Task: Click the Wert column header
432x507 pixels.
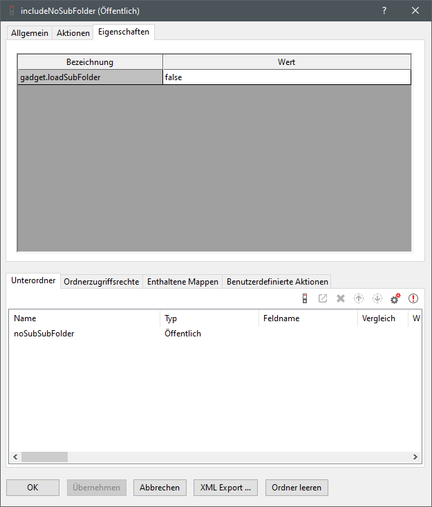Action: tap(287, 61)
